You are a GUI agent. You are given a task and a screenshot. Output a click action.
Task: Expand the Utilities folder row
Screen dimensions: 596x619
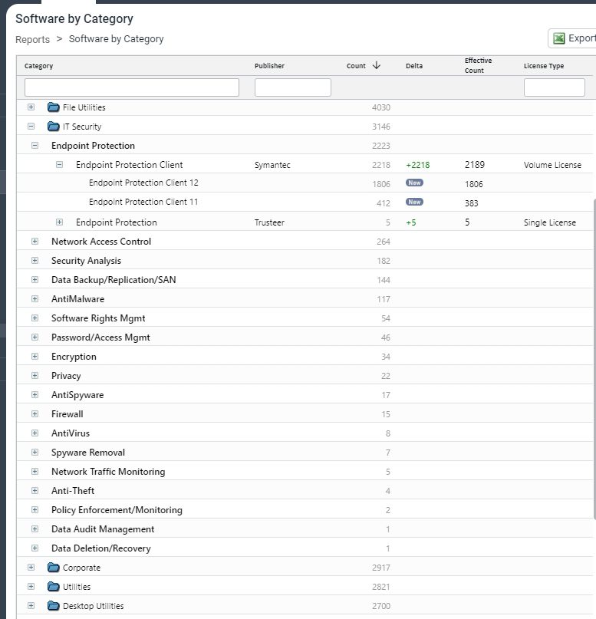click(x=31, y=586)
